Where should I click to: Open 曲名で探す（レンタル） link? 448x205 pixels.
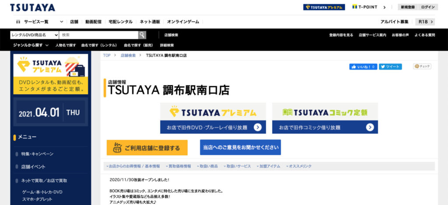pyautogui.click(x=99, y=45)
